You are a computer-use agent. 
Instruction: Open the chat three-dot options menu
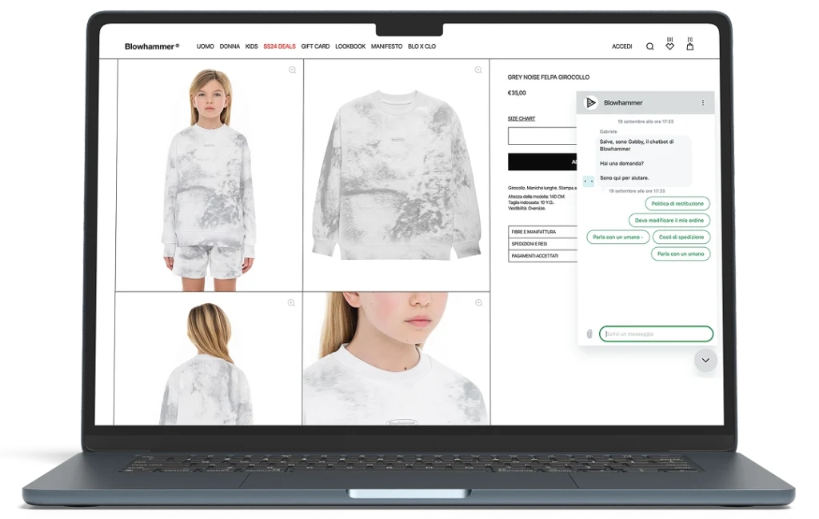pos(703,103)
